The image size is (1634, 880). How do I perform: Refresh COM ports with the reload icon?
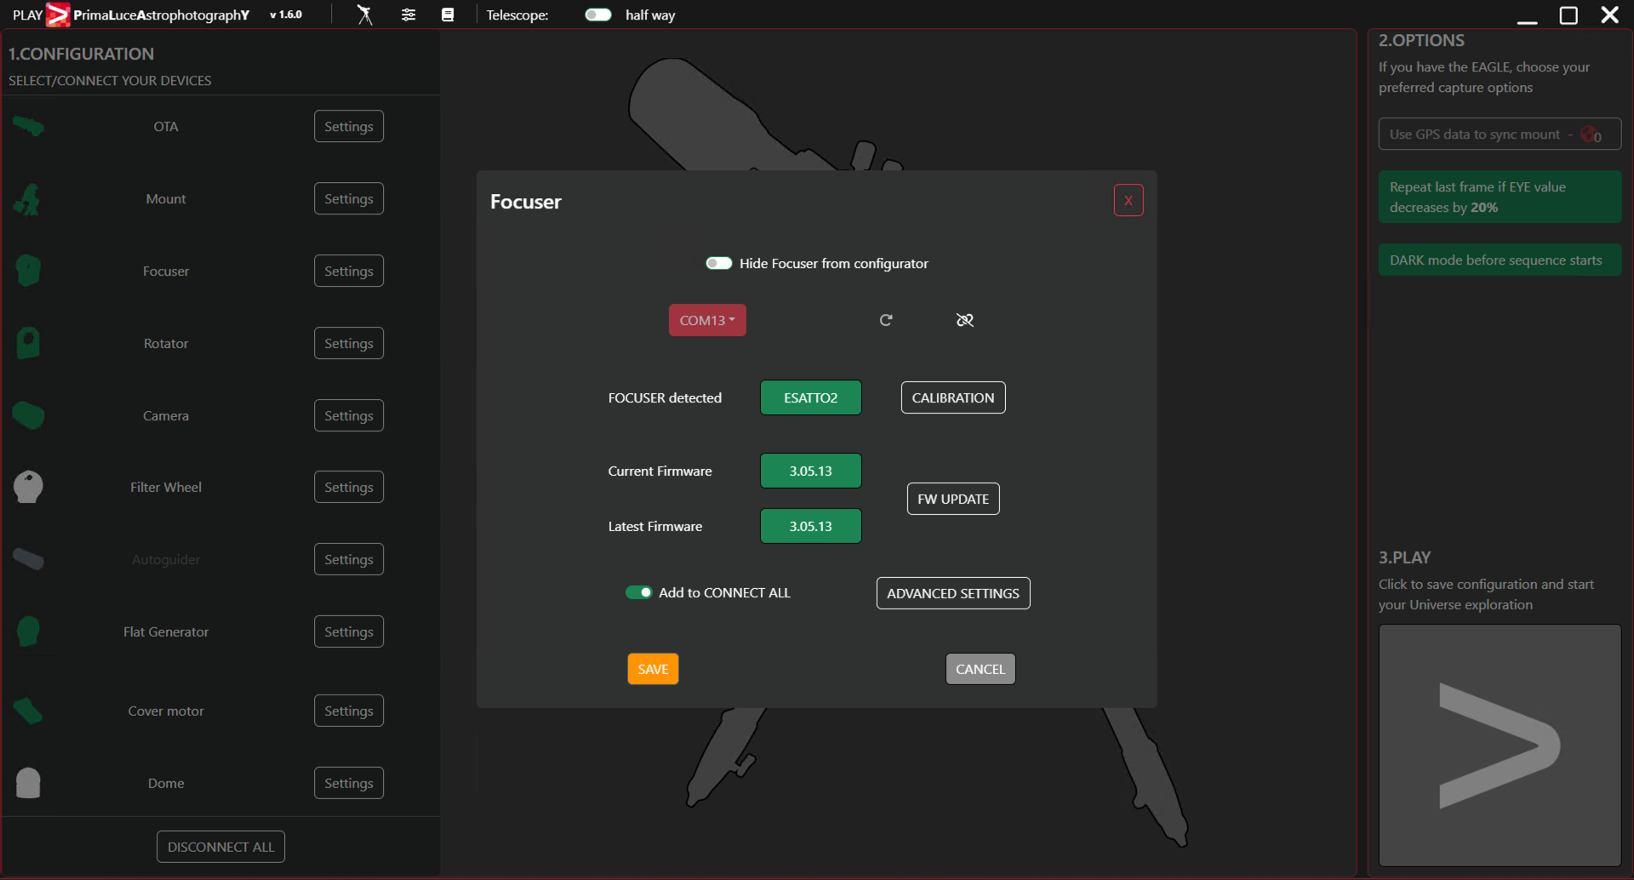(886, 320)
